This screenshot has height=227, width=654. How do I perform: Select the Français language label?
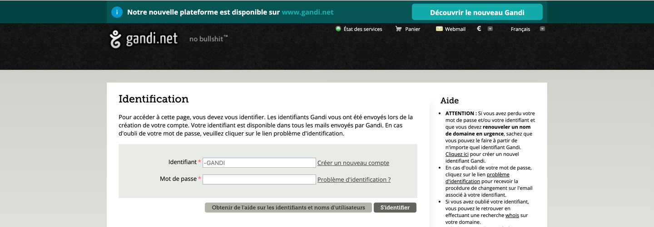520,29
